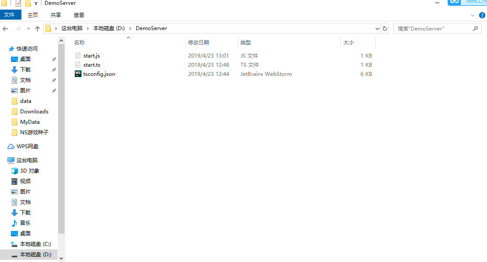Open the recent locations dropdown arrow

click(x=28, y=29)
